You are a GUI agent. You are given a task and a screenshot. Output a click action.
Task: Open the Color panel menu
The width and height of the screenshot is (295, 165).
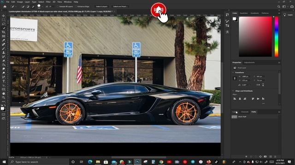point(279,13)
